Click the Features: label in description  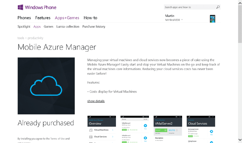click(94, 82)
